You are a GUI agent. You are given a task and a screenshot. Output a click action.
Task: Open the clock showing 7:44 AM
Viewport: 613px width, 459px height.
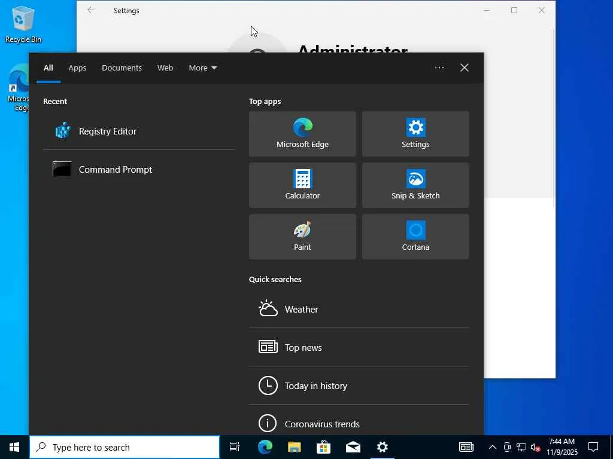pyautogui.click(x=562, y=447)
